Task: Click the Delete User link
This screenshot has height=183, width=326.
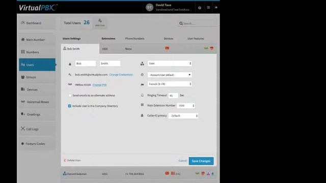Action: 72,161
